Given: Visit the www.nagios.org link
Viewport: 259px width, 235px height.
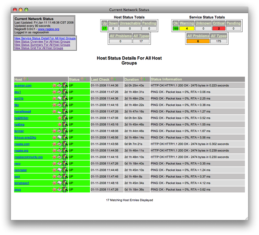Looking at the screenshot, I should pyautogui.click(x=48, y=29).
